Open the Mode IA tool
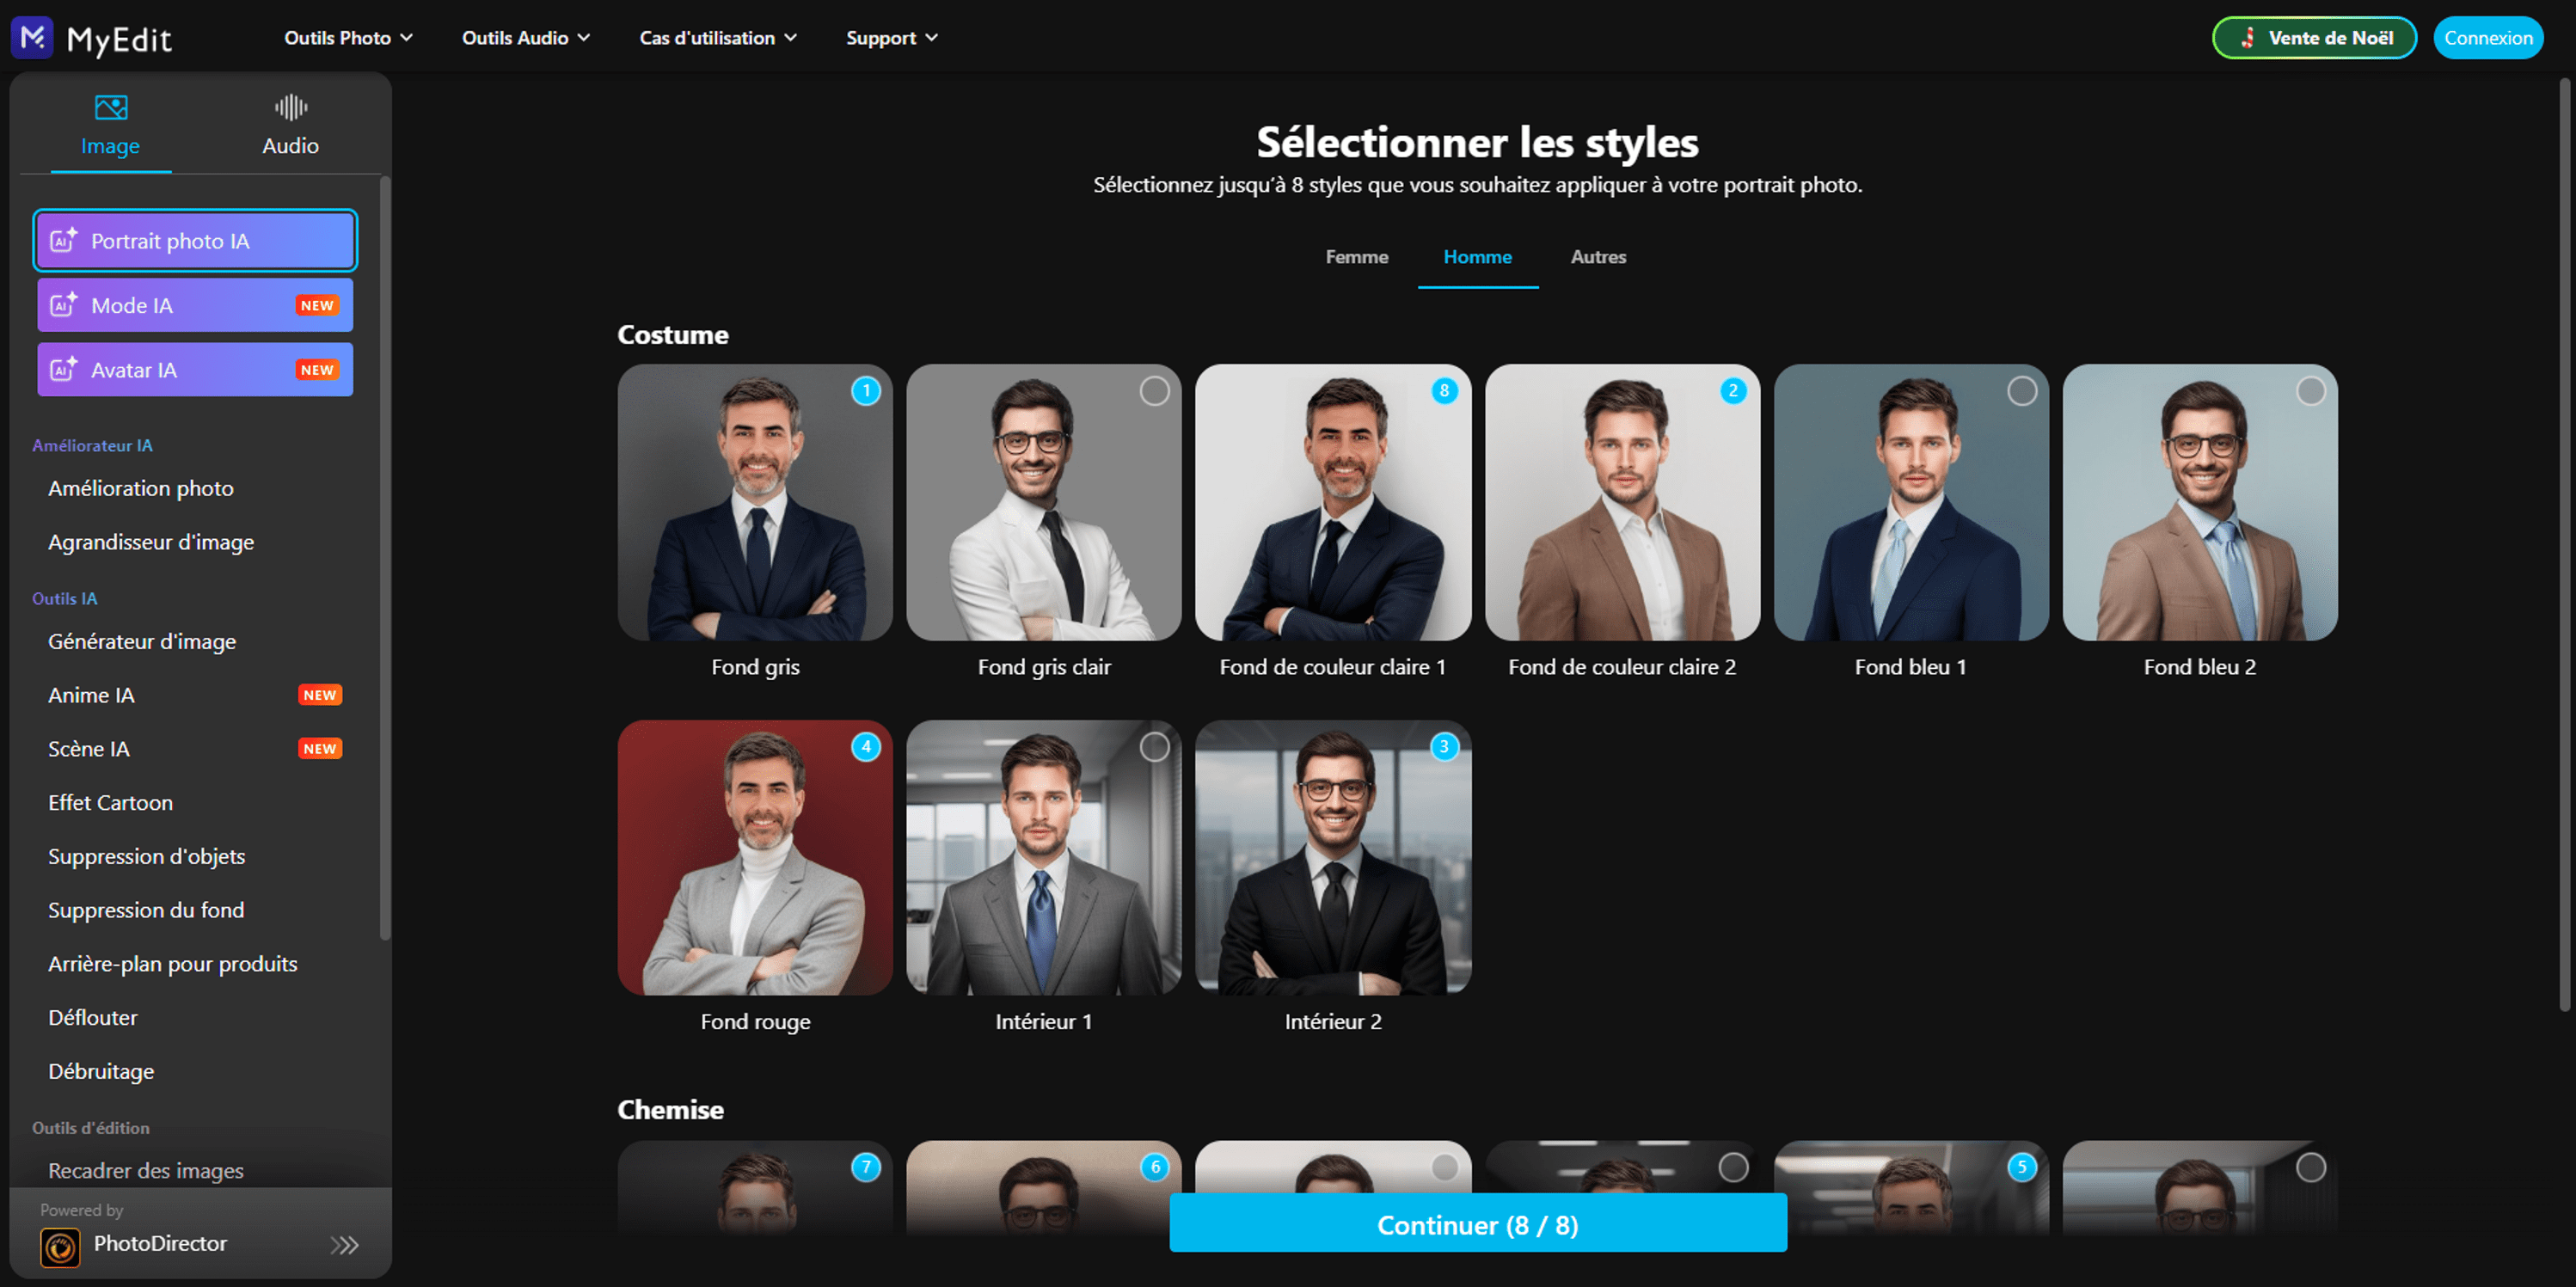 point(194,305)
